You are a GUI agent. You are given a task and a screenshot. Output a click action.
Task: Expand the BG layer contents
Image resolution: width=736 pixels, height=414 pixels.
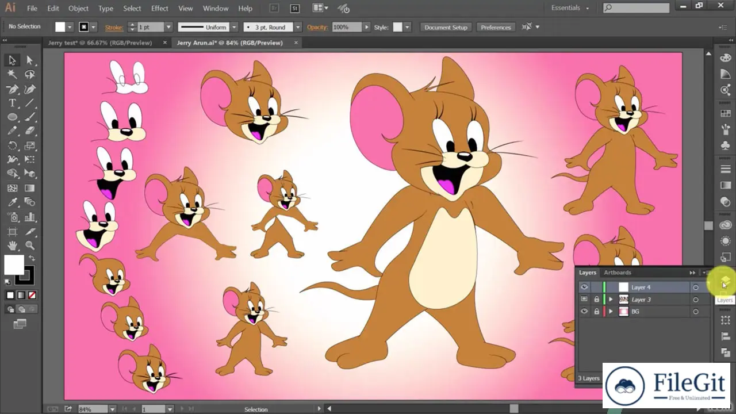pos(611,311)
